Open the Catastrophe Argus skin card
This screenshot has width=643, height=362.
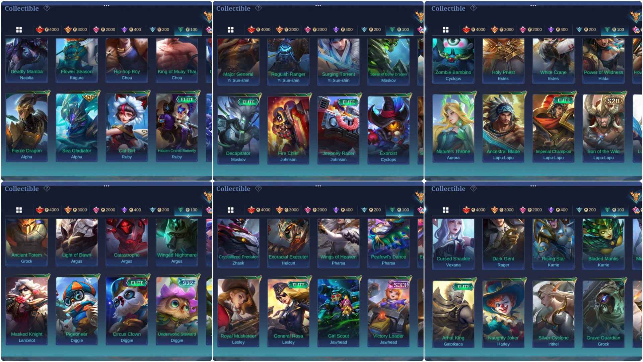tap(127, 242)
